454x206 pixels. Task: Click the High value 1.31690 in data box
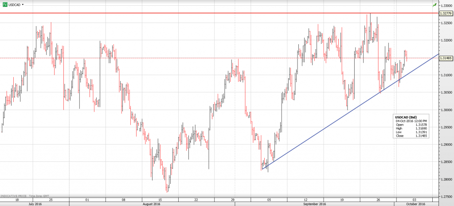coord(420,128)
